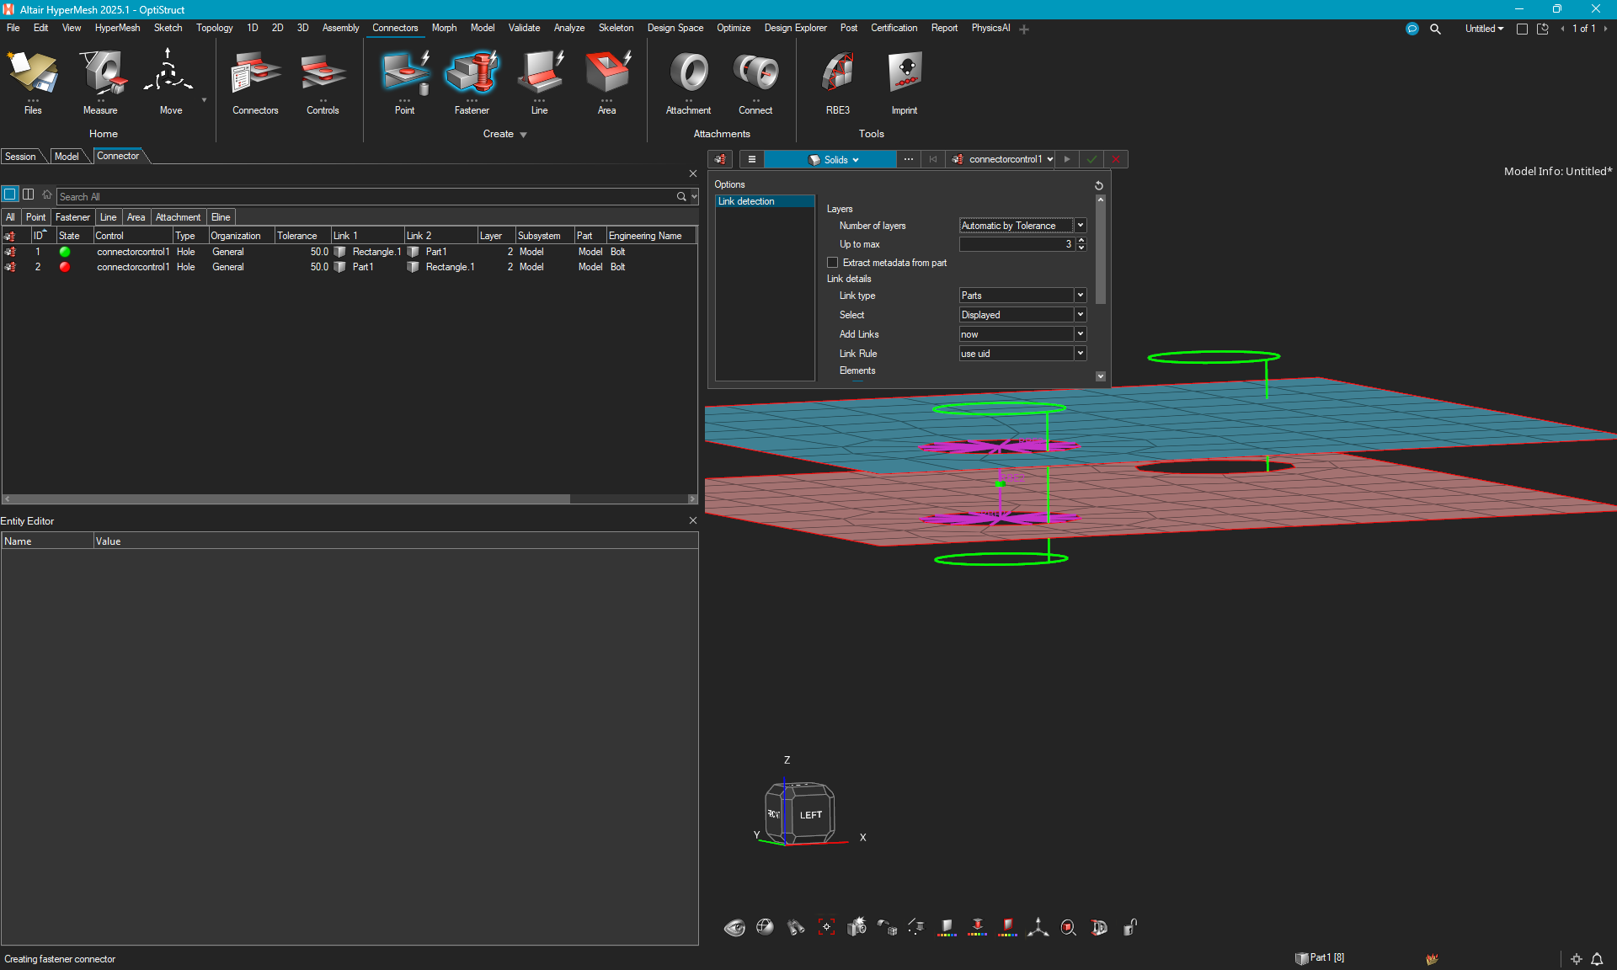The image size is (1617, 970).
Task: Open the Topology ribbon tab
Action: [x=214, y=28]
